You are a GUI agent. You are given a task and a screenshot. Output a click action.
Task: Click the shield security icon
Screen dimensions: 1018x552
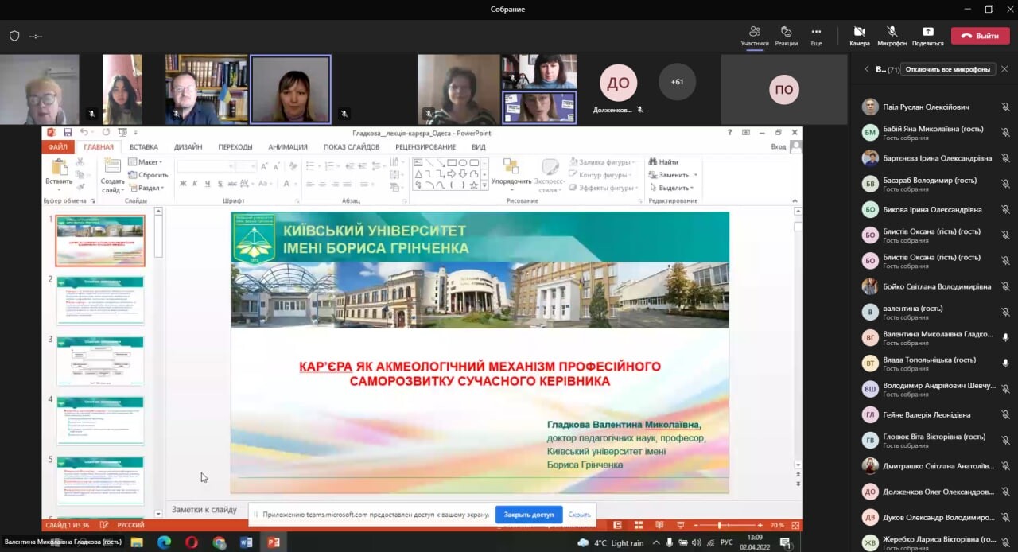pos(14,36)
